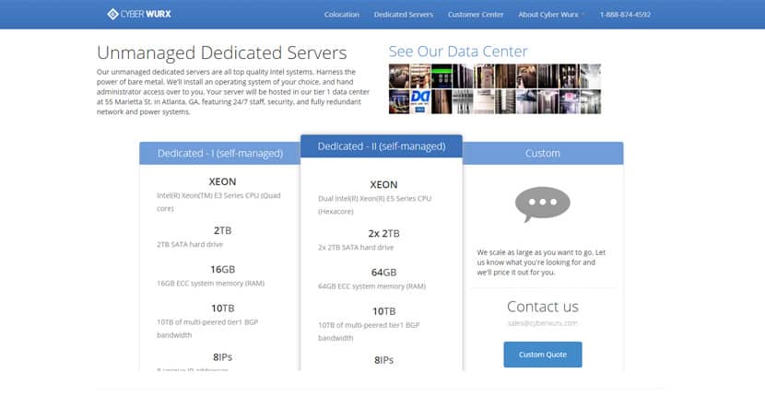This screenshot has width=765, height=396.
Task: Click the 2x 2TB storage heading
Action: pyautogui.click(x=384, y=233)
